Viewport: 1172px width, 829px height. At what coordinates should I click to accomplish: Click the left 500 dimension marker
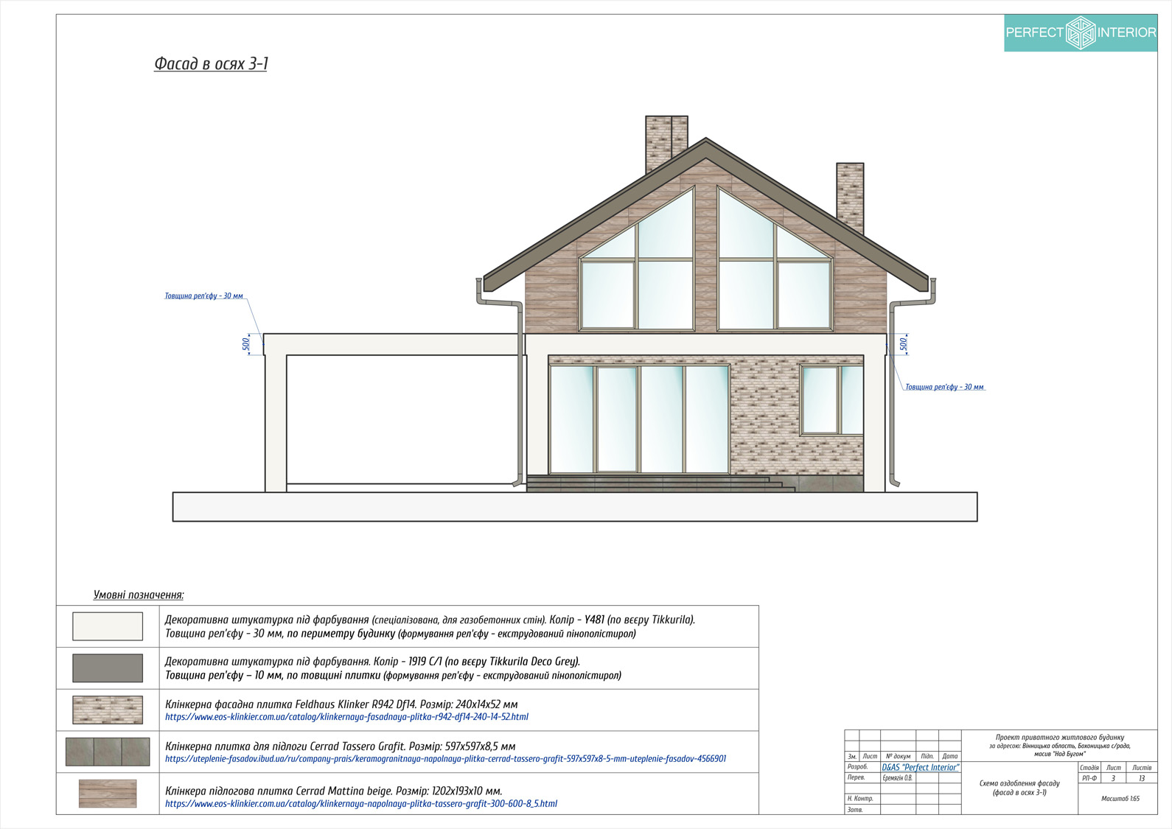point(246,344)
